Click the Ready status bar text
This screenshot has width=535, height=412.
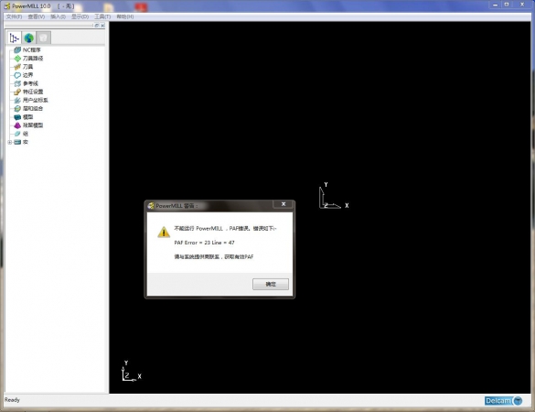tap(12, 400)
